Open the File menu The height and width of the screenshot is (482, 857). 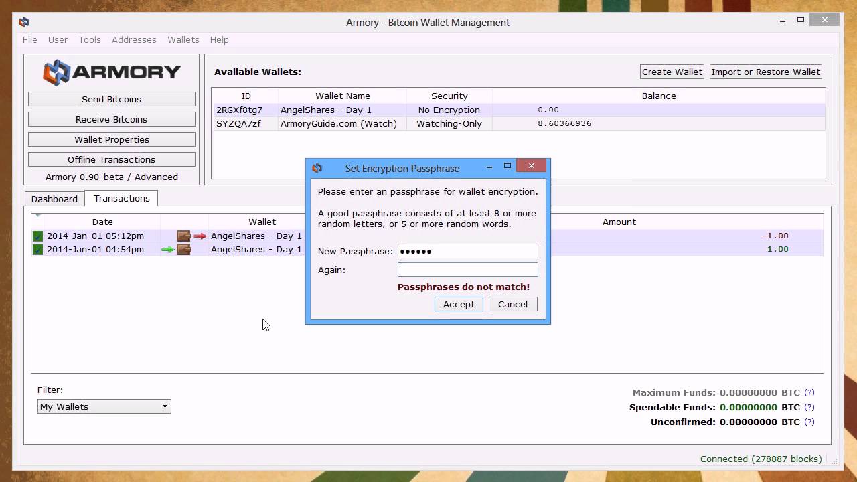[x=30, y=39]
